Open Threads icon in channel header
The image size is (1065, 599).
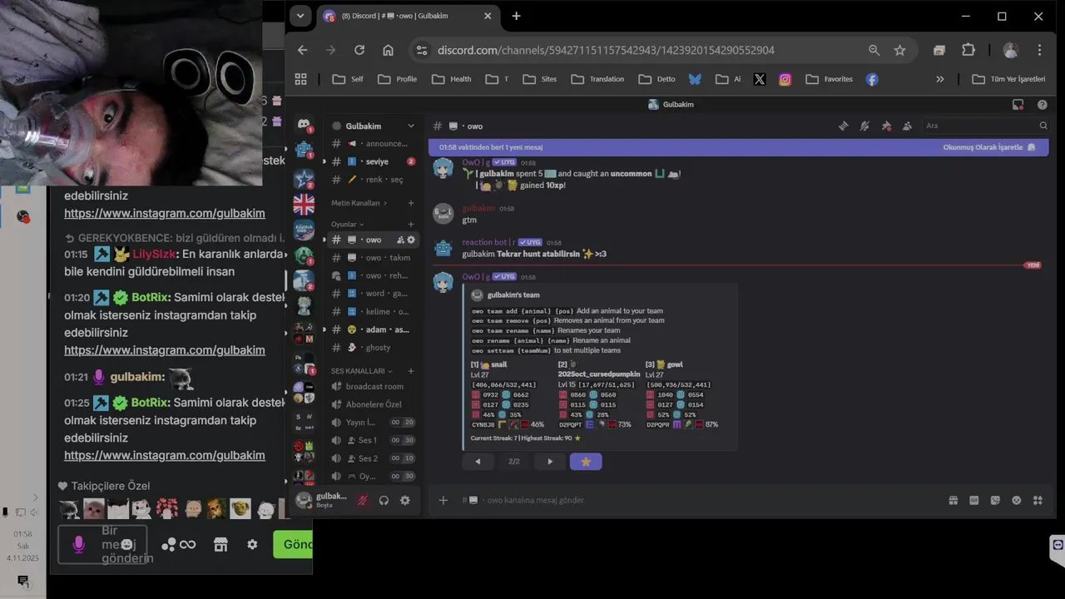click(x=843, y=126)
